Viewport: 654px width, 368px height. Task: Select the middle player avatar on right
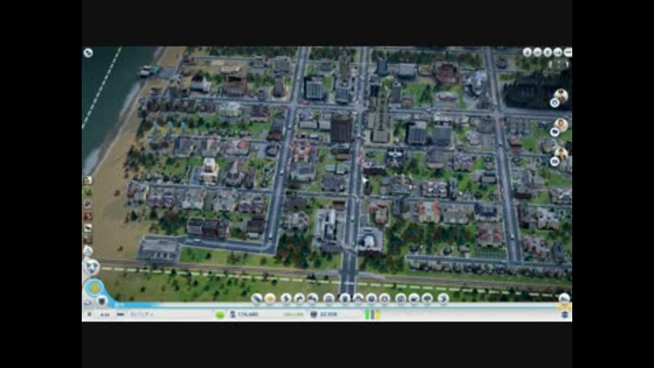[561, 124]
